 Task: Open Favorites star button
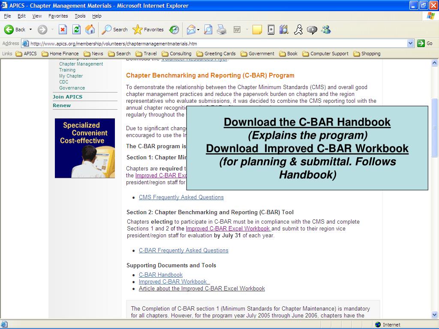pos(148,30)
